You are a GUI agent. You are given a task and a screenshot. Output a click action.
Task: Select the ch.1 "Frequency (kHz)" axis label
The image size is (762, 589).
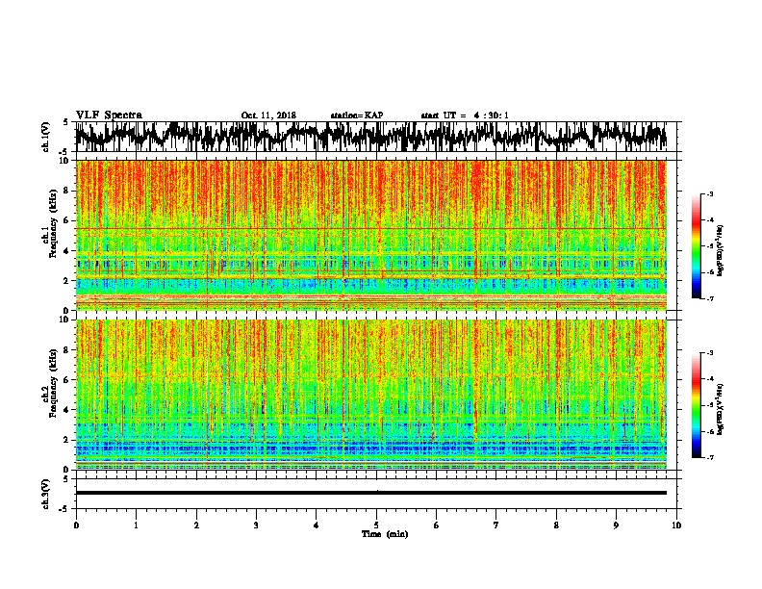click(x=53, y=222)
